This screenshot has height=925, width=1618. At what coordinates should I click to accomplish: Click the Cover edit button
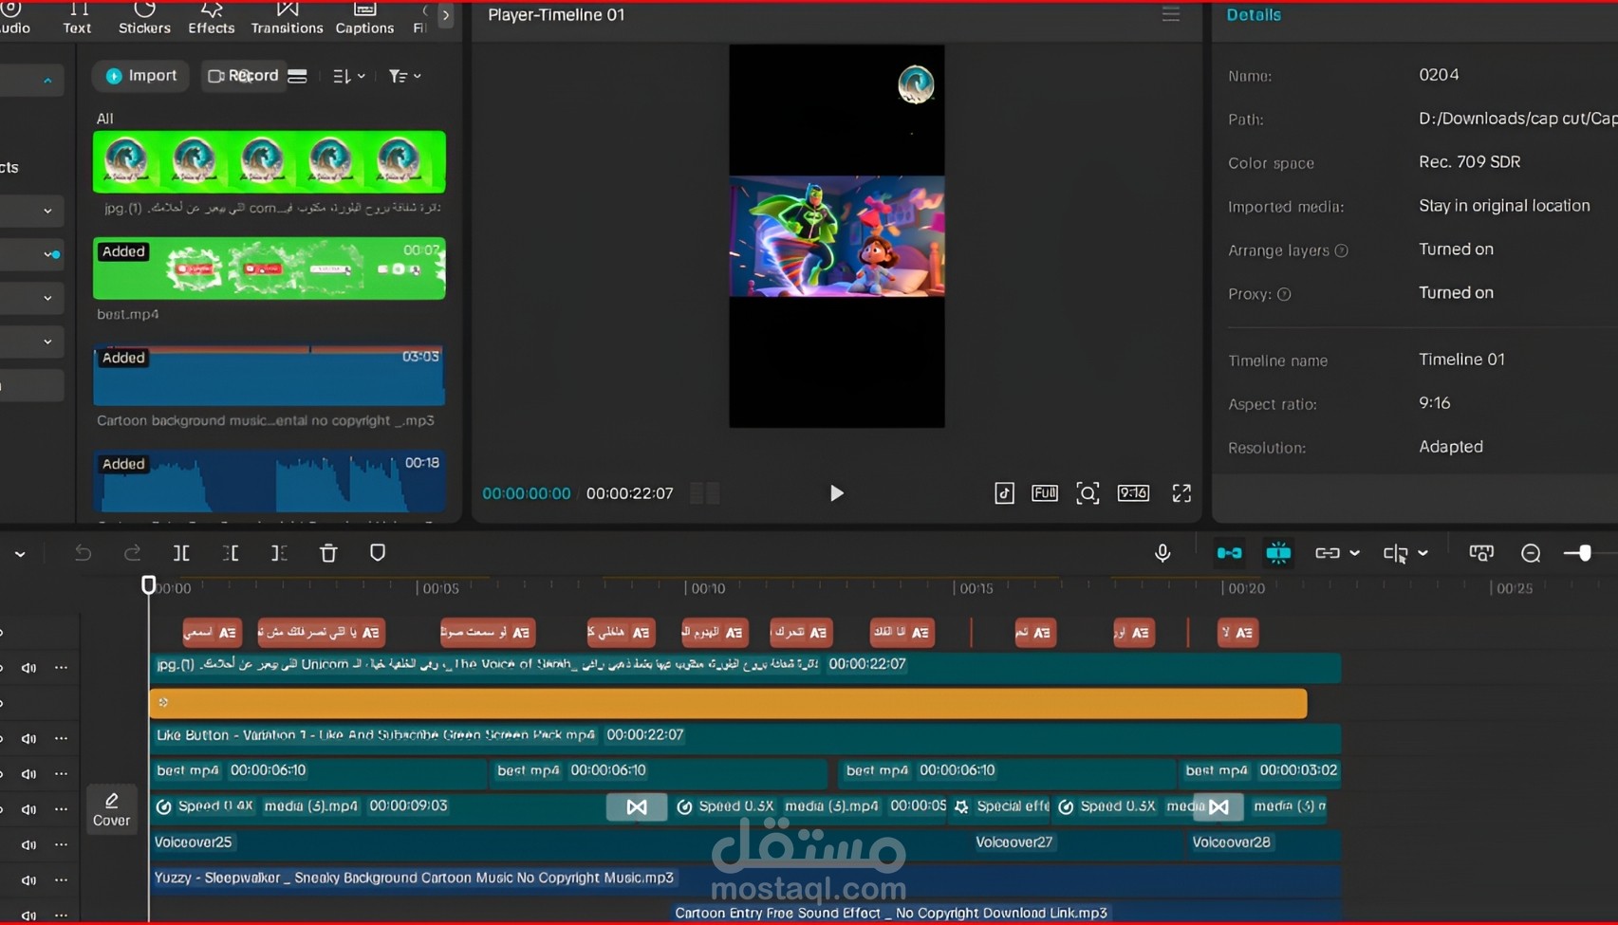click(x=111, y=809)
